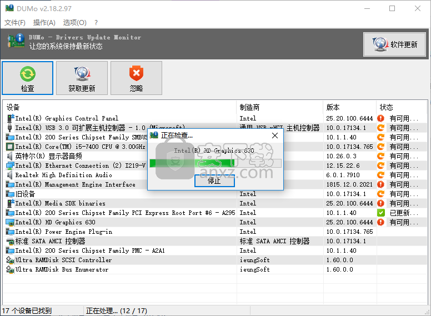Click the Intel(R) HD Graphics 630 text in dialog
431x316 pixels.
click(x=214, y=151)
